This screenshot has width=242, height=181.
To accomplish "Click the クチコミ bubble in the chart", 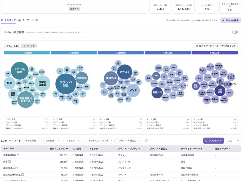I will click(x=125, y=71).
